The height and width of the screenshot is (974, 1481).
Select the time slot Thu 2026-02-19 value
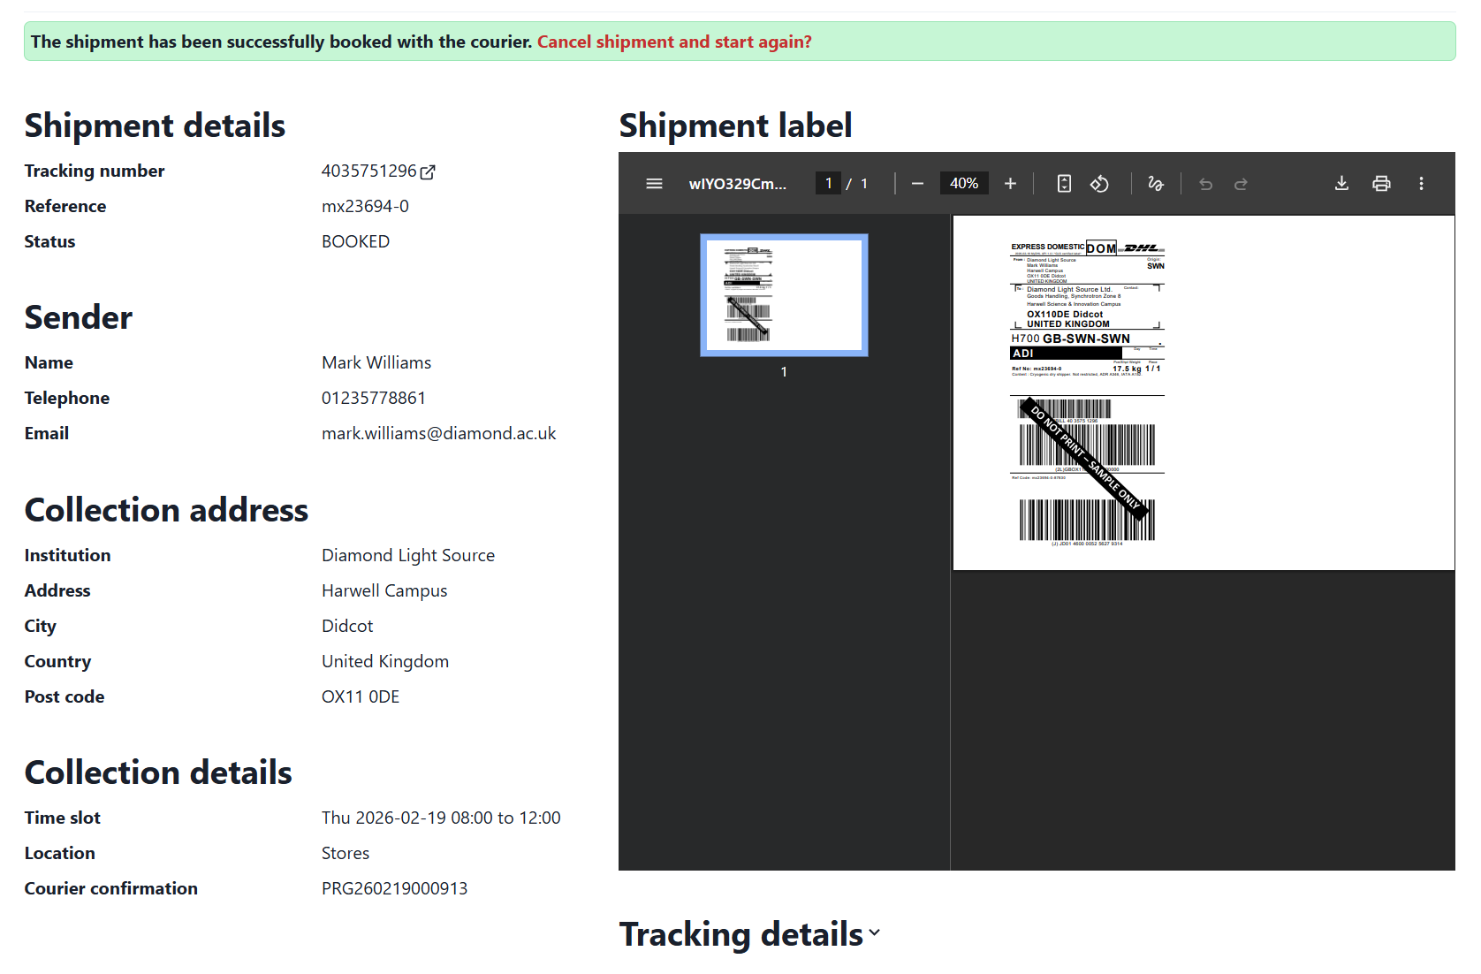(x=441, y=818)
